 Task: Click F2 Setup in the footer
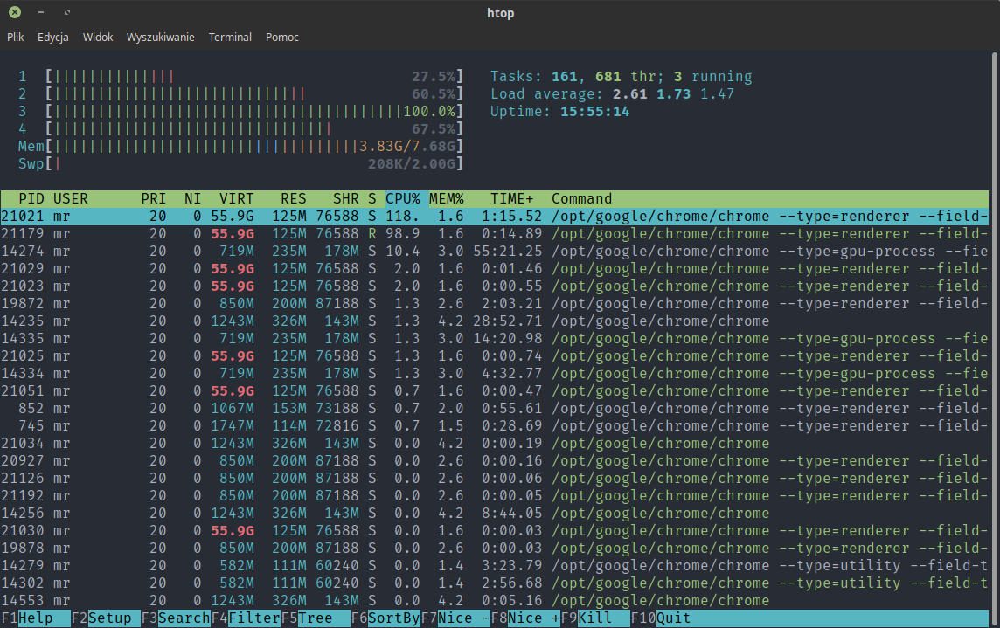(105, 618)
